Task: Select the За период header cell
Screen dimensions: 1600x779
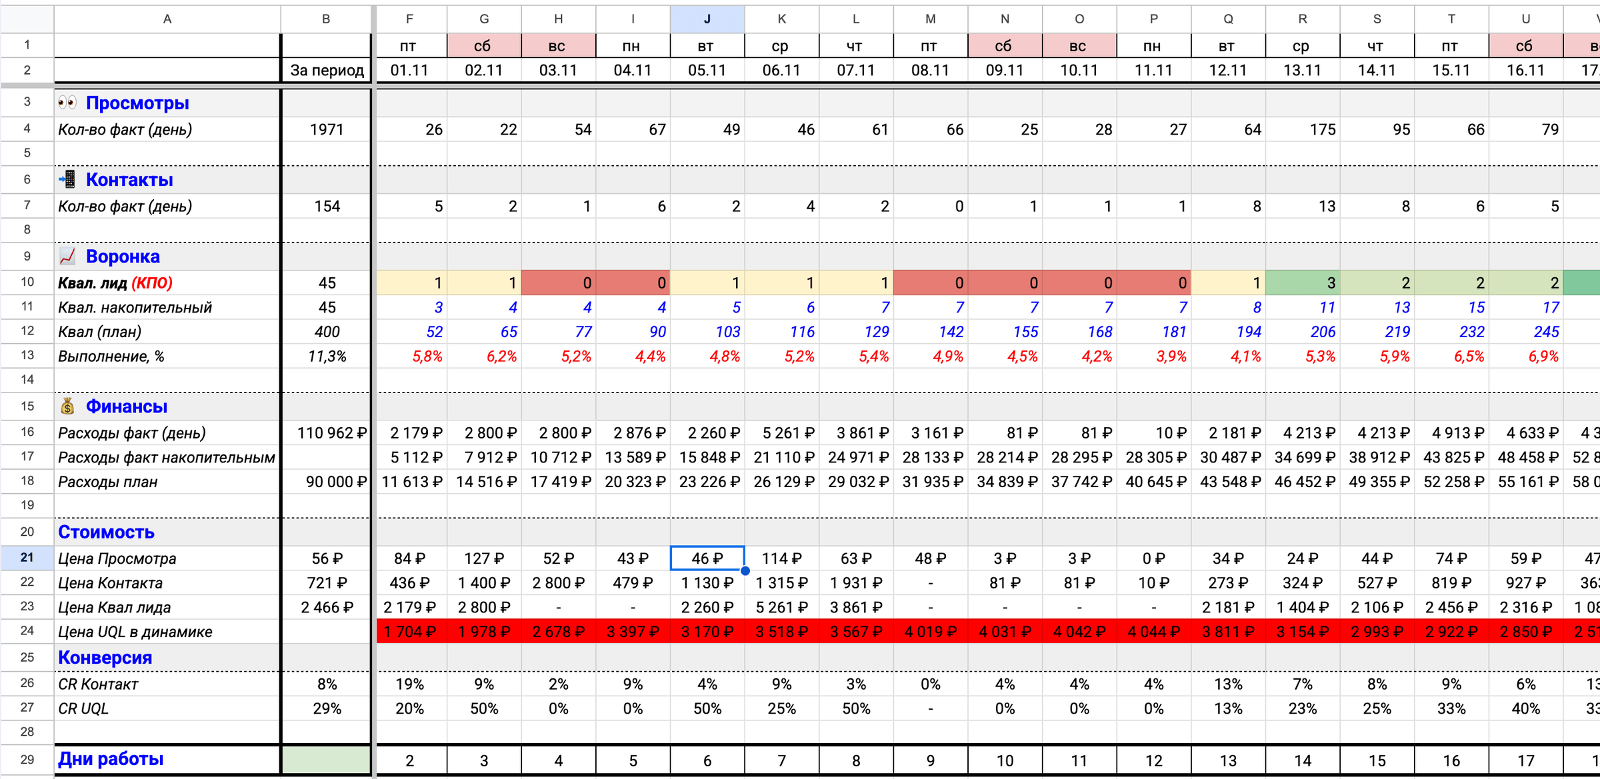Action: click(326, 70)
